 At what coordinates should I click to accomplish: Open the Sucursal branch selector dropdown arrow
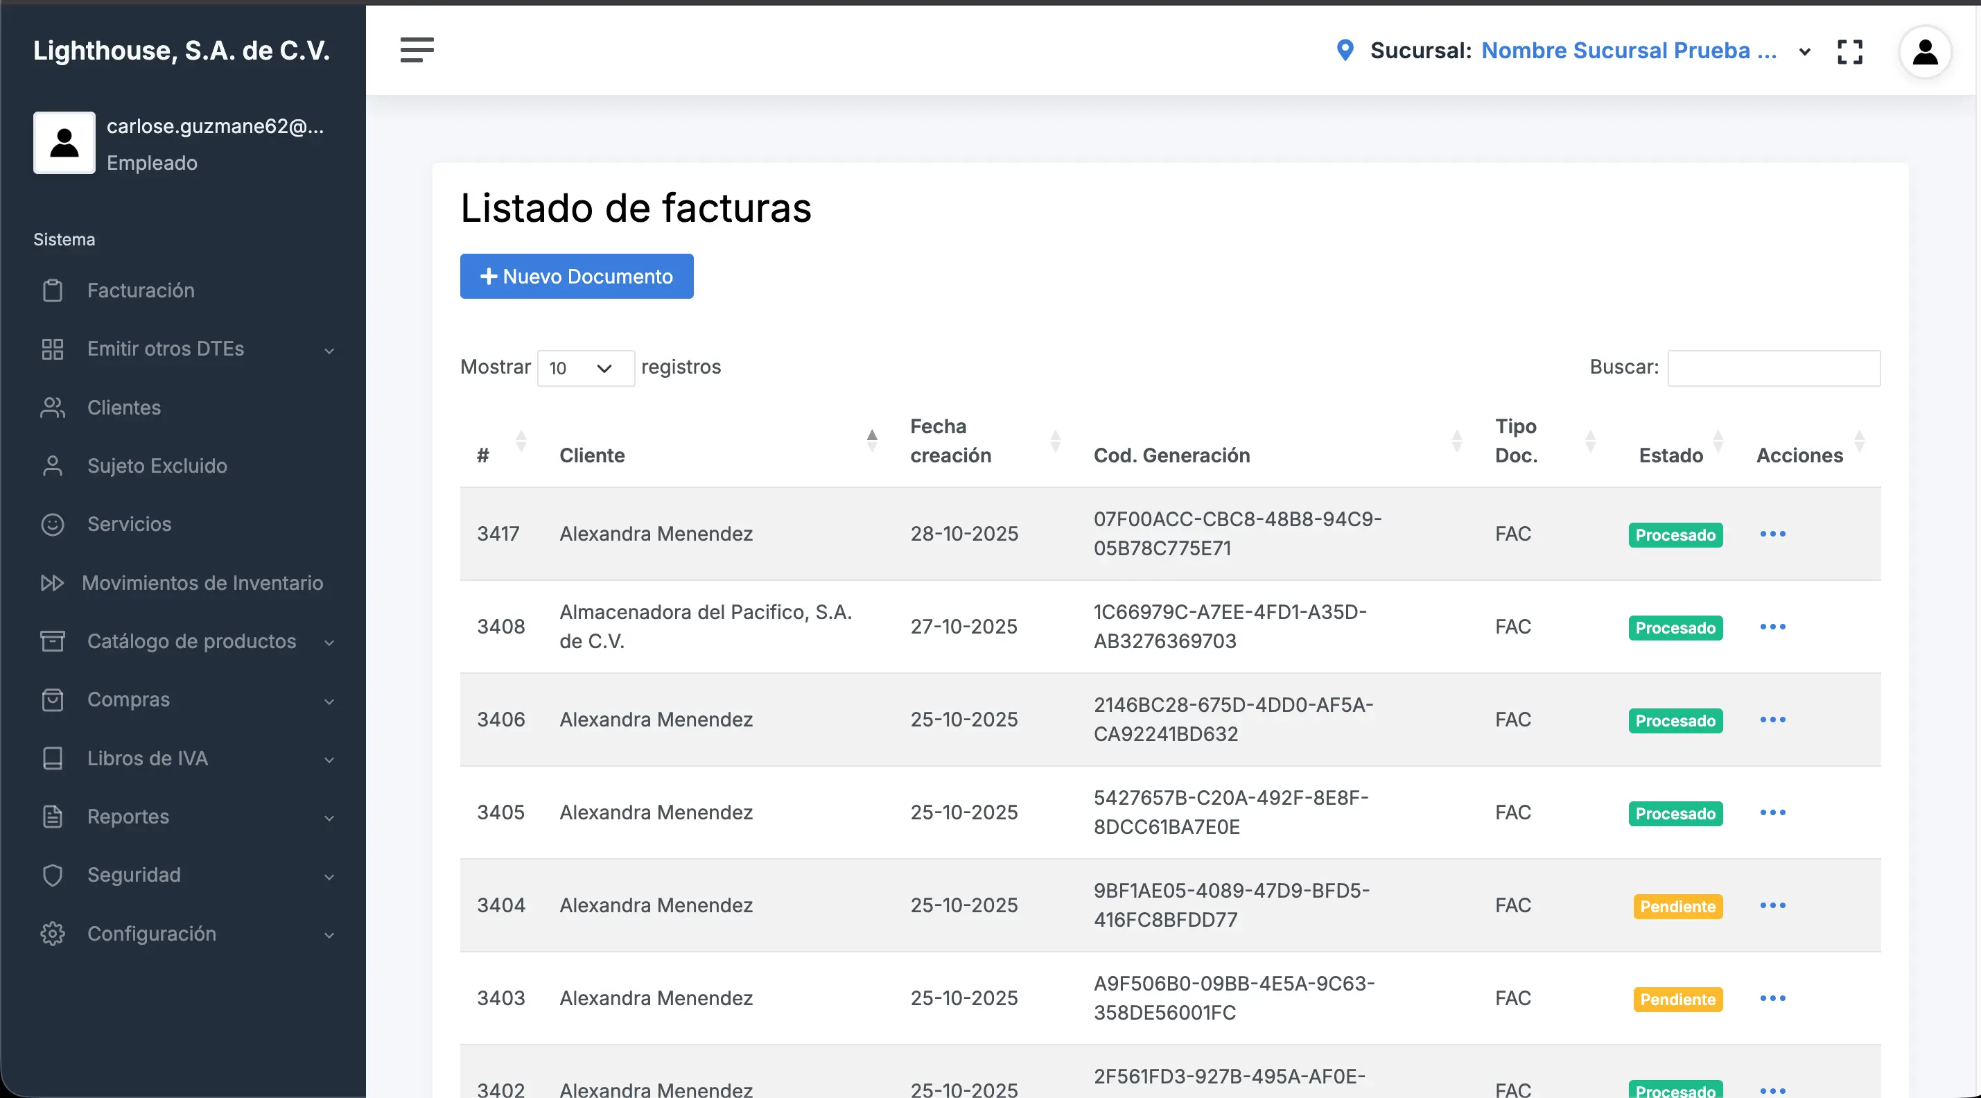tap(1805, 52)
